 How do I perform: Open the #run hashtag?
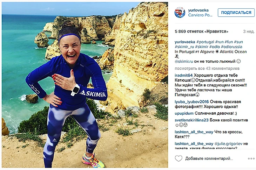tap(219, 42)
